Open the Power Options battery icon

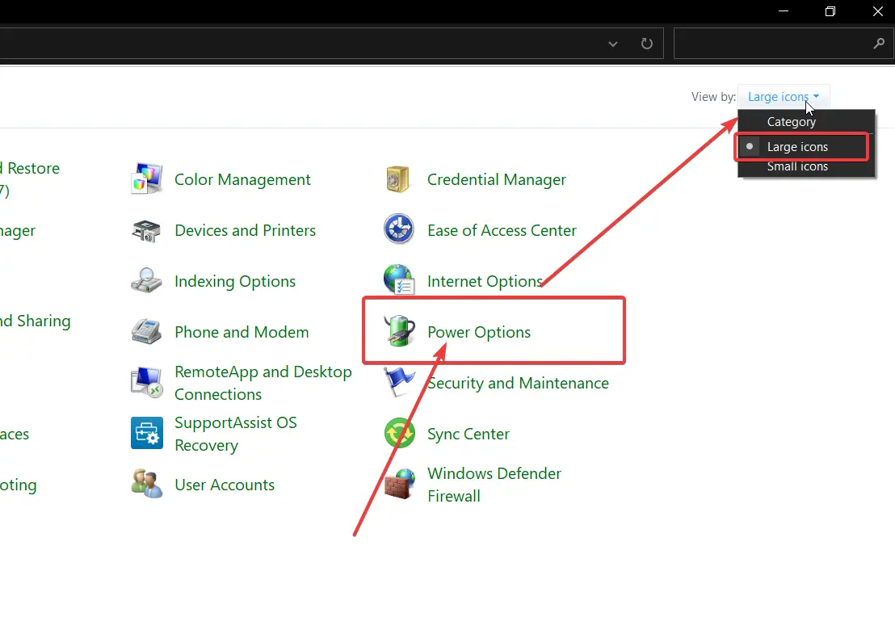click(x=399, y=330)
